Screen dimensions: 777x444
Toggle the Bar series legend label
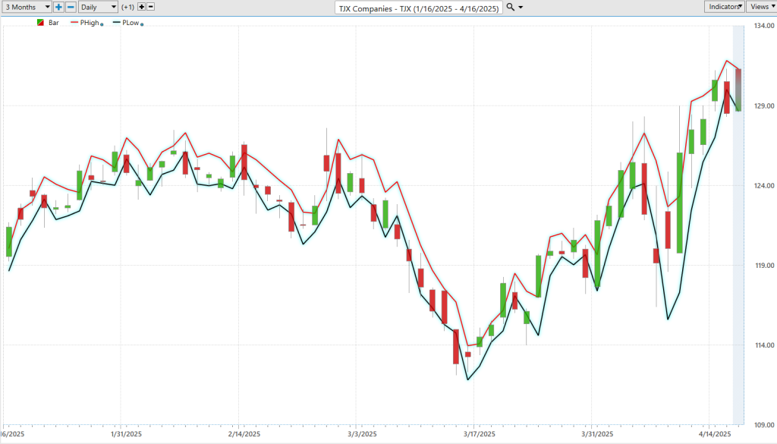point(54,23)
